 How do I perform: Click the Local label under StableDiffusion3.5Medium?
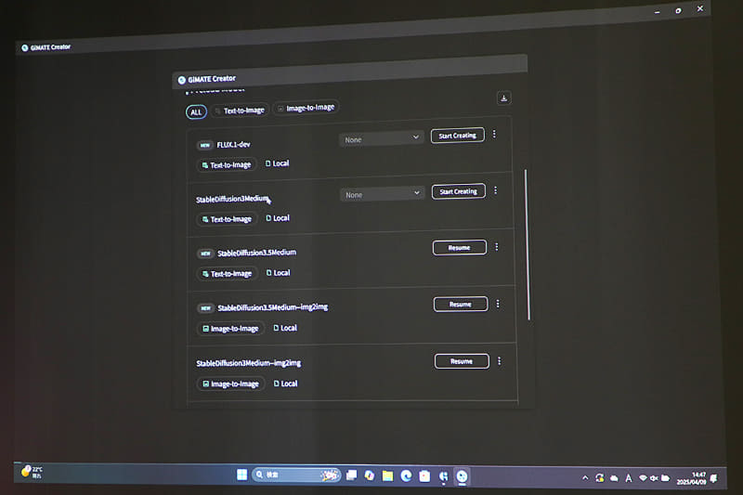(278, 273)
